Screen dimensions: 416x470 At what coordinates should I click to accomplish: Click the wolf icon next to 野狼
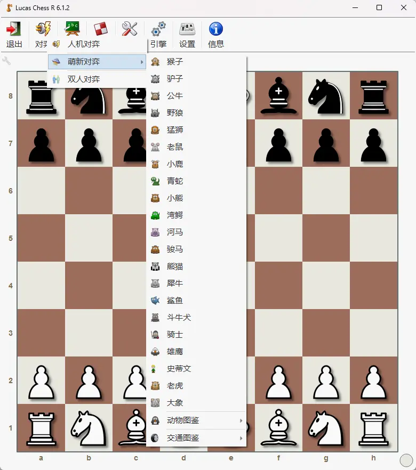point(155,113)
